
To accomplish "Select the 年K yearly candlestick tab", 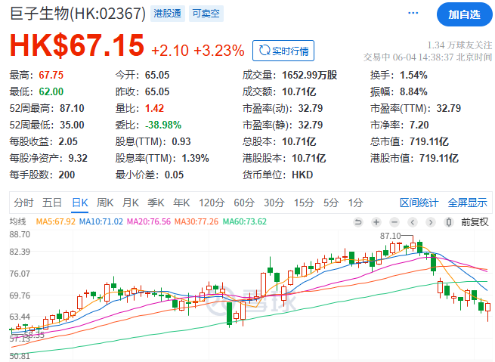I will [181, 203].
